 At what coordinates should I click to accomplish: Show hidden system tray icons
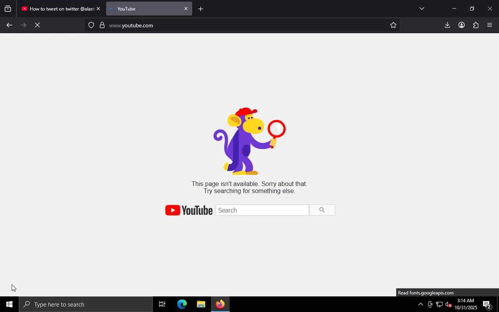tap(421, 304)
